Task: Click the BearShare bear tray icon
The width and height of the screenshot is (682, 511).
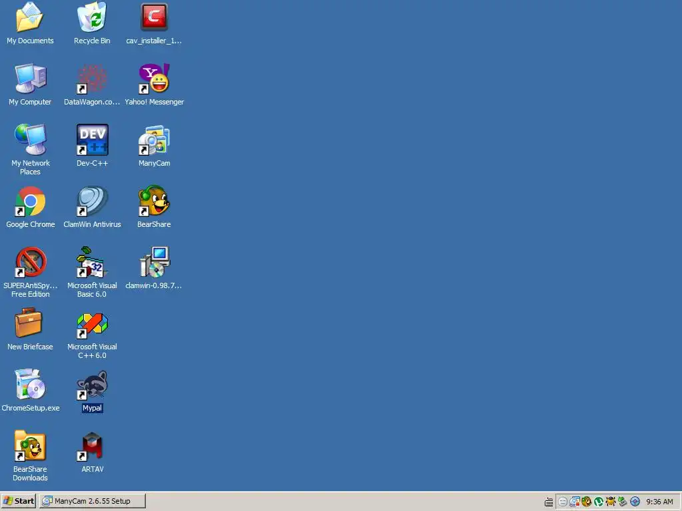Action: 586,502
